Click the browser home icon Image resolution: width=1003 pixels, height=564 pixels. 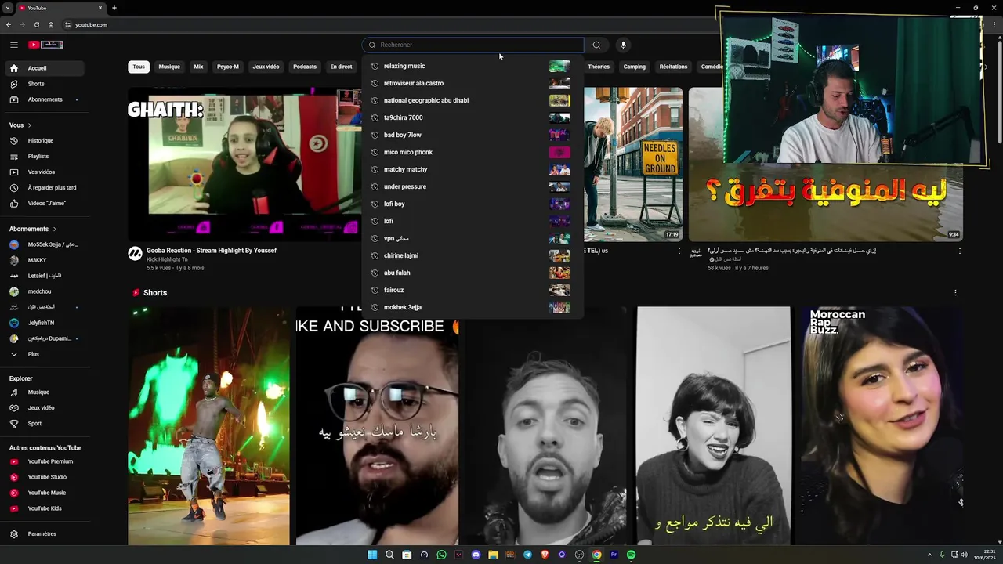tap(51, 24)
